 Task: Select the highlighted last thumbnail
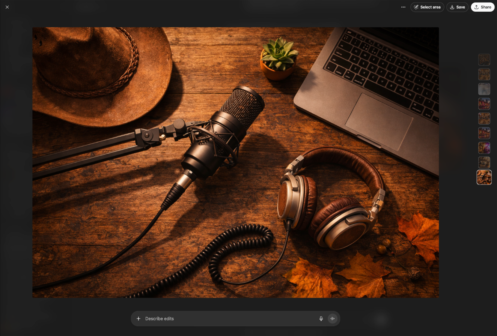point(484,177)
